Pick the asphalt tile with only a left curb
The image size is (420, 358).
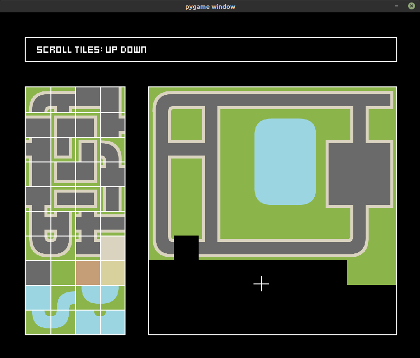(38, 174)
